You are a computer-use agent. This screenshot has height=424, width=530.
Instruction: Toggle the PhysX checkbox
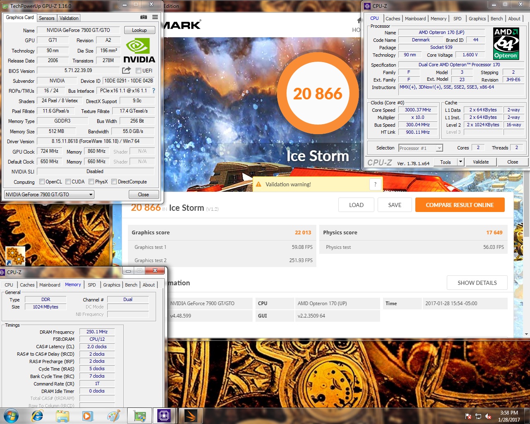point(91,181)
